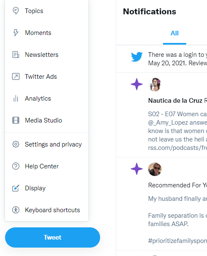This screenshot has height=256, width=207.
Task: Open the Twitter bird login notification
Action: (x=162, y=59)
